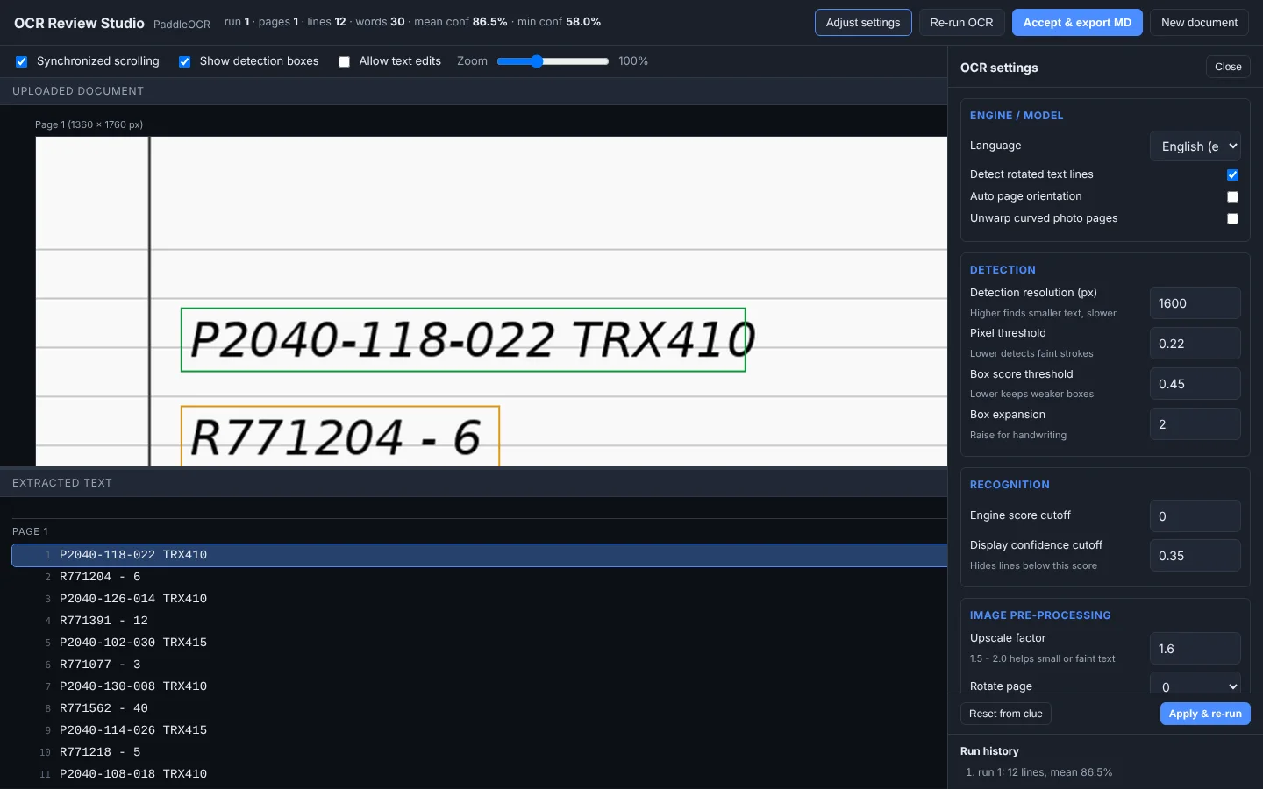
Task: Edit Detection resolution field
Action: (x=1195, y=303)
